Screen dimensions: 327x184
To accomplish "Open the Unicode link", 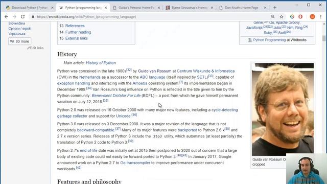I will click(x=123, y=116).
